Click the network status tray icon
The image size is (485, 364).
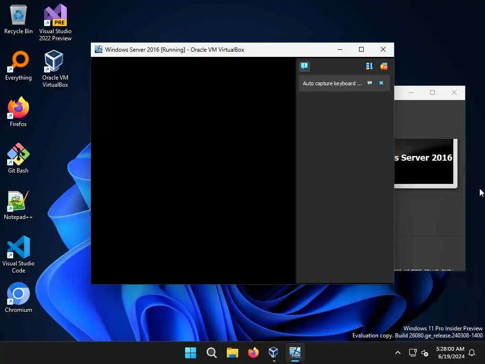click(x=413, y=353)
